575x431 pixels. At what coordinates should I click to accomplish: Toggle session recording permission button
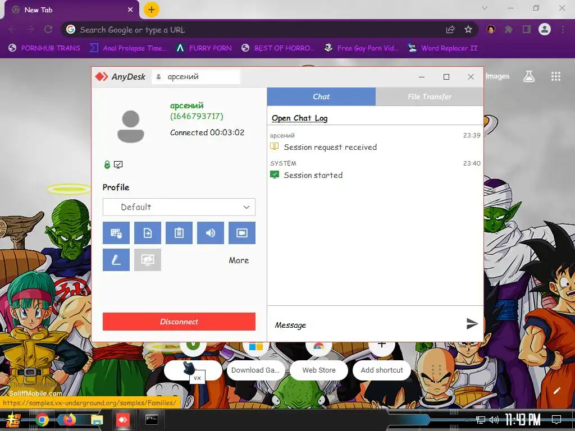[242, 233]
